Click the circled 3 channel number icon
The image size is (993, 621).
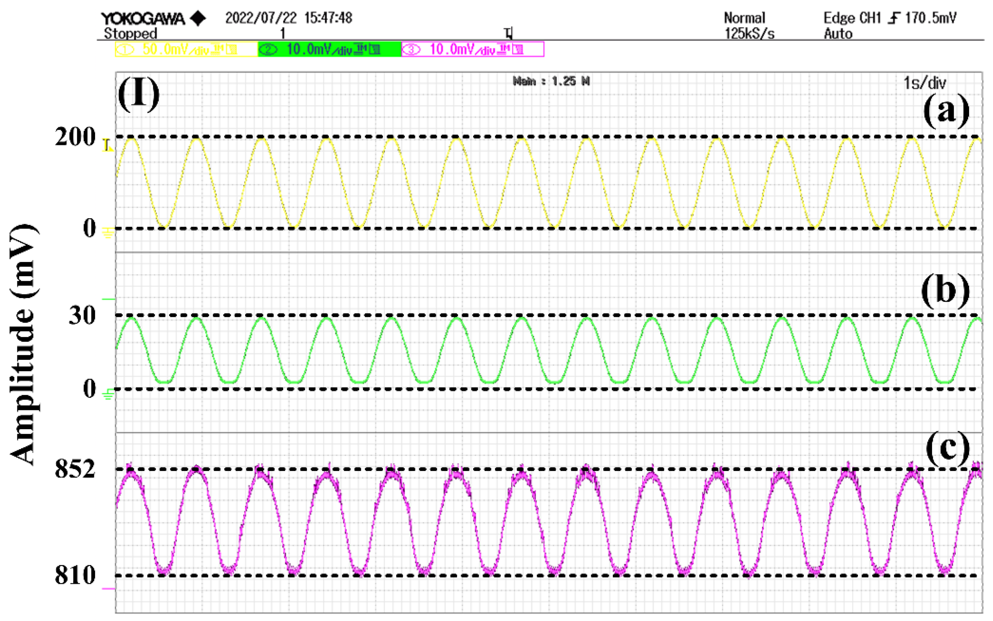click(x=411, y=50)
